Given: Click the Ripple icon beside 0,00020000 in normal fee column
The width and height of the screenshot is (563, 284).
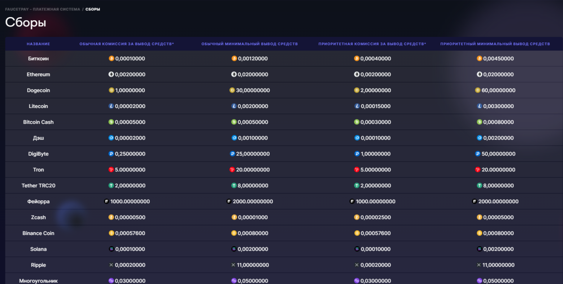Looking at the screenshot, I should 111,265.
